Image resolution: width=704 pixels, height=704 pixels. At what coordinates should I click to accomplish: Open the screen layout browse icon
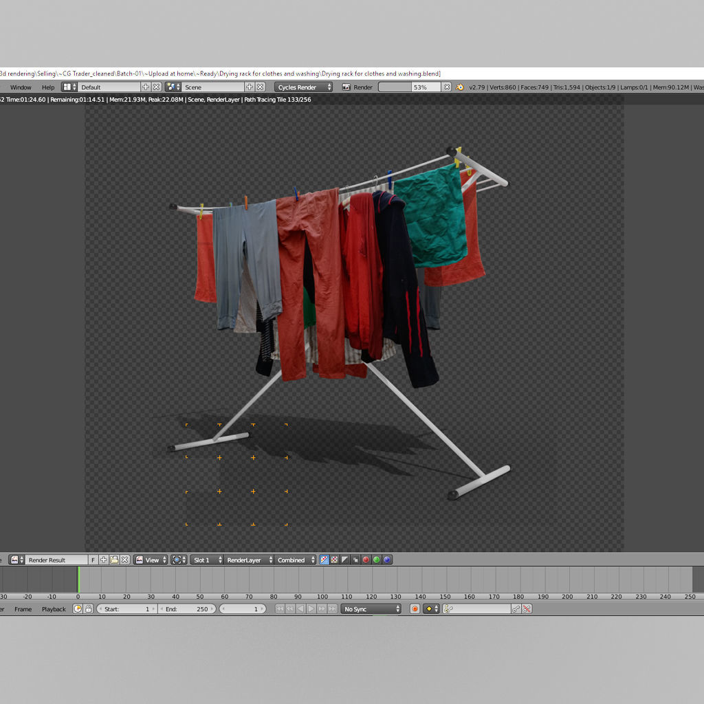[69, 87]
